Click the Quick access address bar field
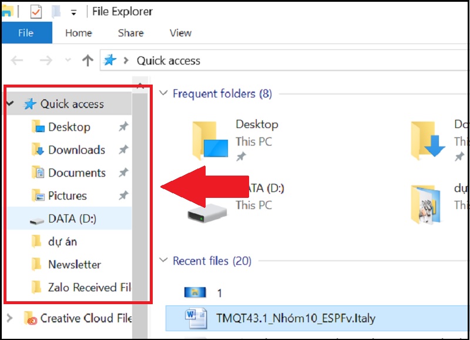The height and width of the screenshot is (340, 470). 283,60
